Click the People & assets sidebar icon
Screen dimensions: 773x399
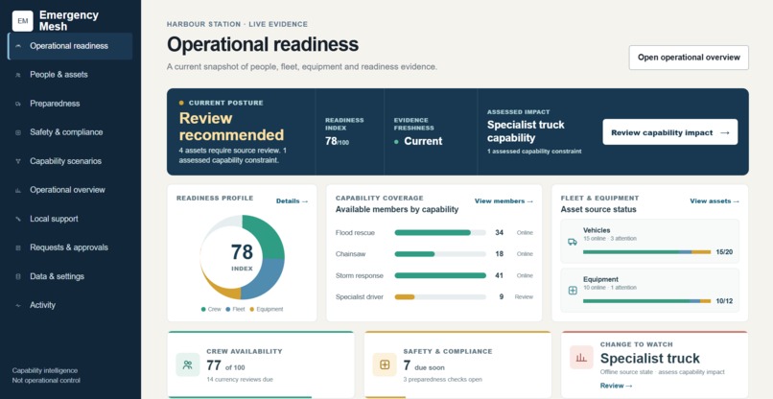18,75
